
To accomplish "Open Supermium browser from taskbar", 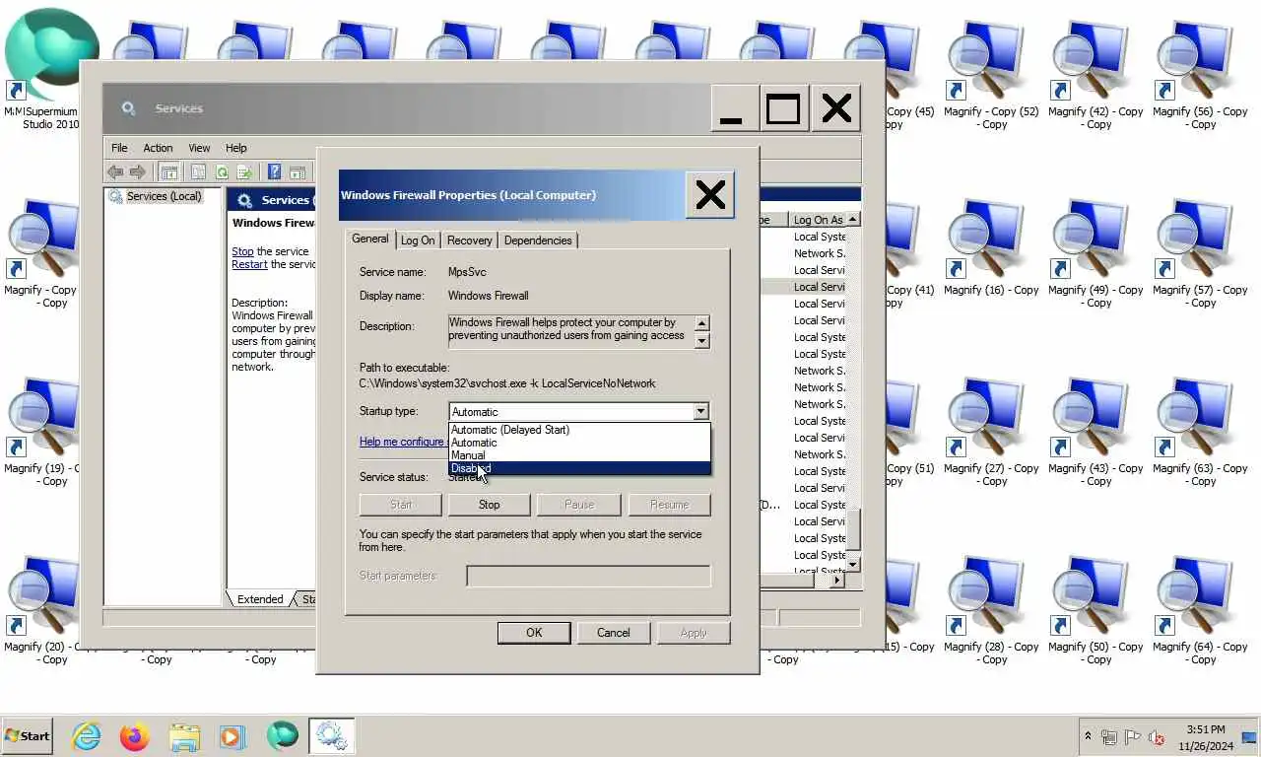I will pyautogui.click(x=282, y=736).
